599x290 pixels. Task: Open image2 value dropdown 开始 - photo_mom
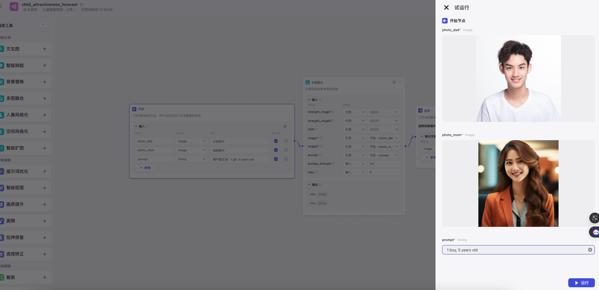click(384, 146)
